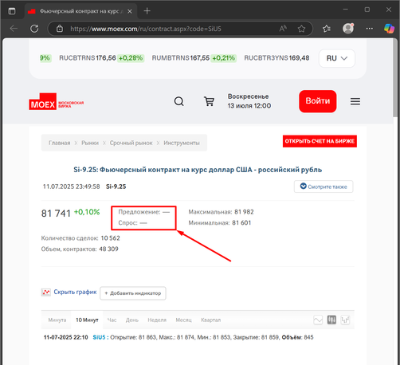
Task: Click the Скрыть график link
Action: (75, 292)
